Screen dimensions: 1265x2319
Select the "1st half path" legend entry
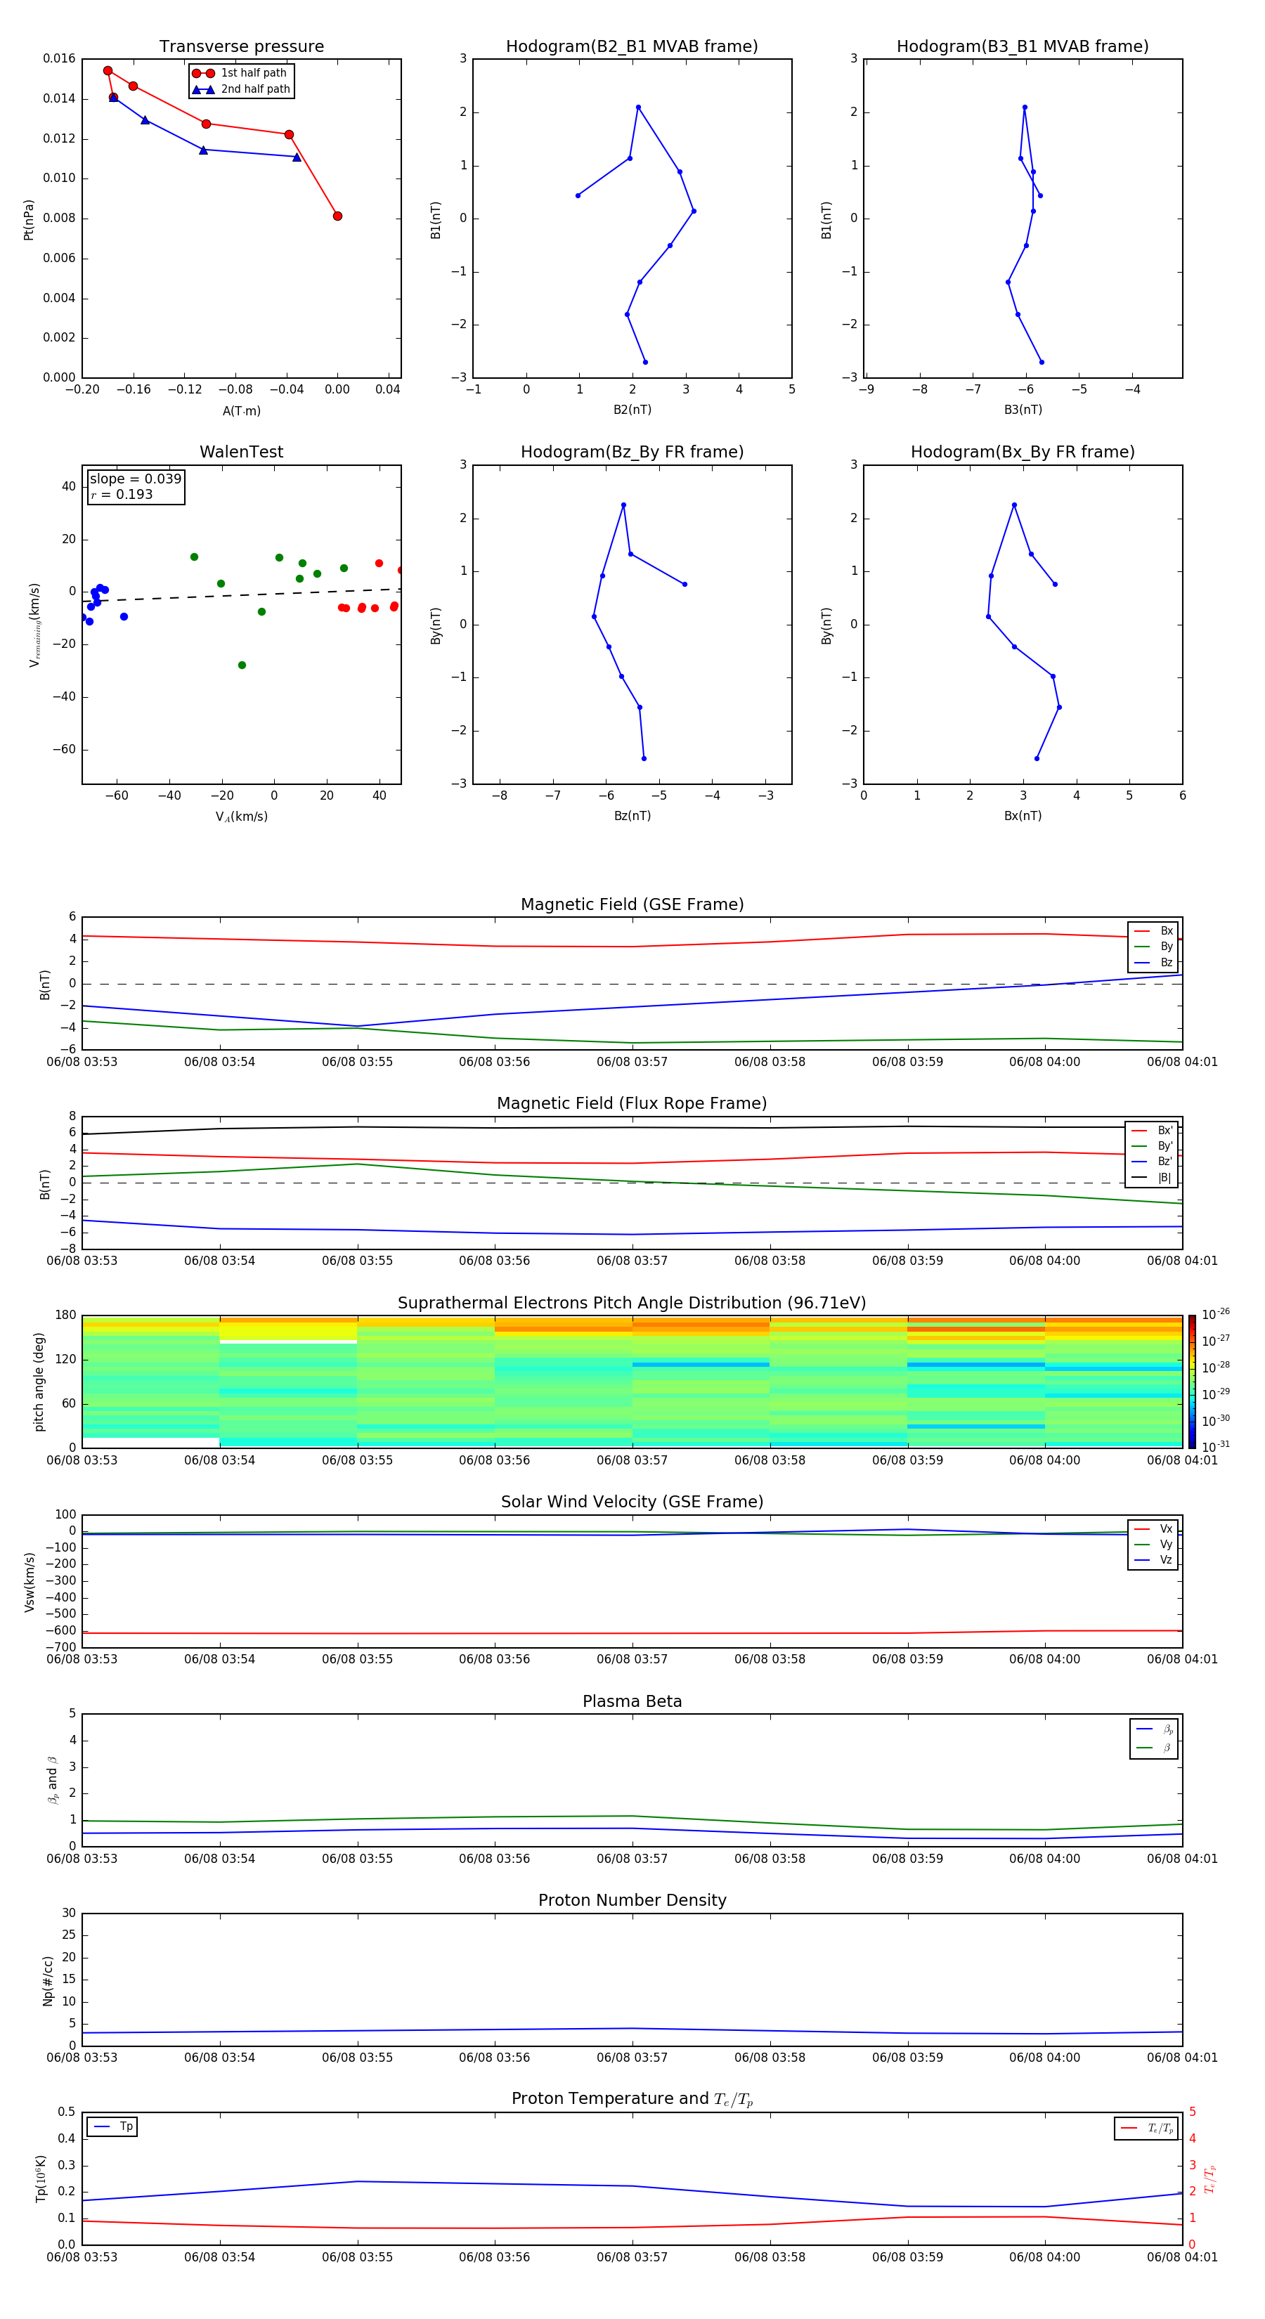point(240,73)
